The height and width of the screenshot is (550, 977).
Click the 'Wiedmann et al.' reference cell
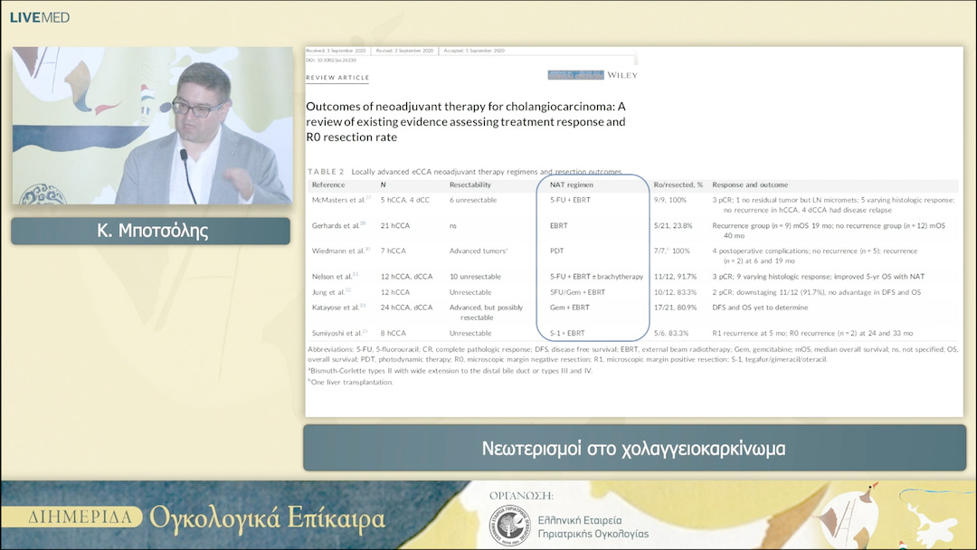(341, 251)
